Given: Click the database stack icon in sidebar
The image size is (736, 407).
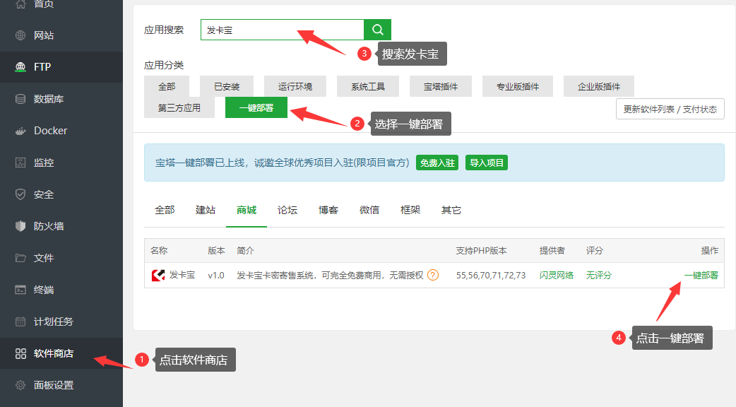Looking at the screenshot, I should 20,99.
